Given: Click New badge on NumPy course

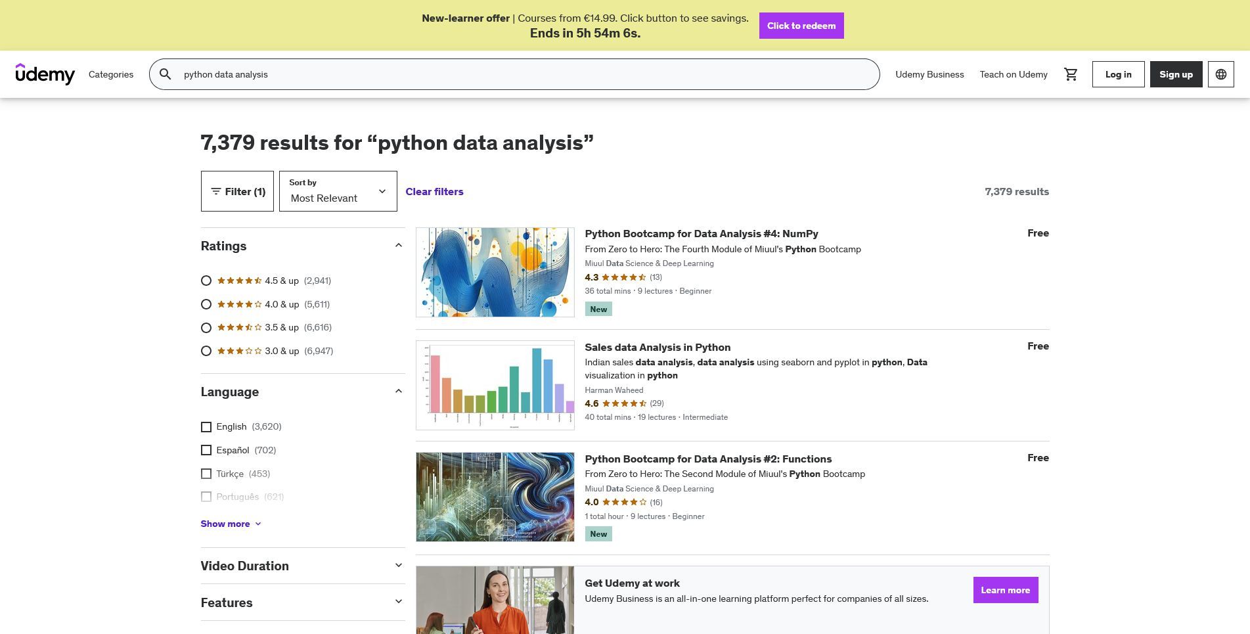Looking at the screenshot, I should click(x=598, y=309).
